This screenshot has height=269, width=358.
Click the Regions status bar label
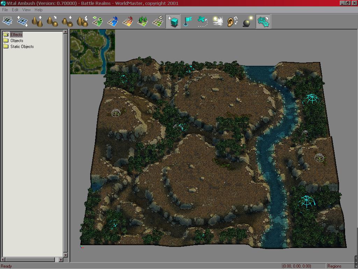click(334, 266)
